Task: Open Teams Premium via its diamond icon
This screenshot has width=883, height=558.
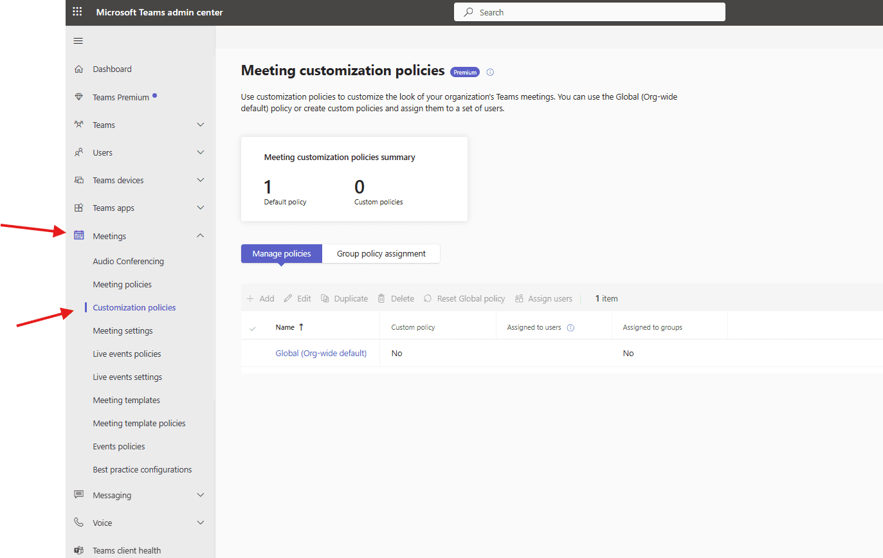Action: coord(78,96)
